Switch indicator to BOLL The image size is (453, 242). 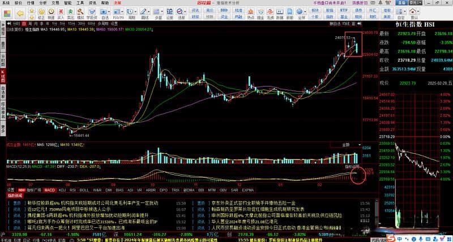click(84, 190)
